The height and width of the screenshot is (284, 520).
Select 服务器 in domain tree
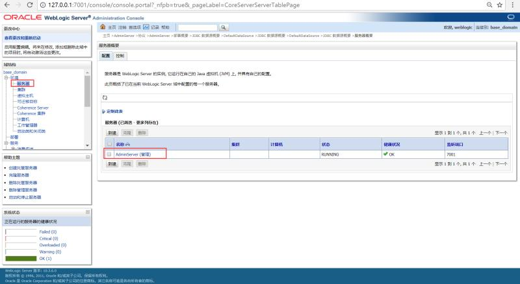tap(23, 84)
